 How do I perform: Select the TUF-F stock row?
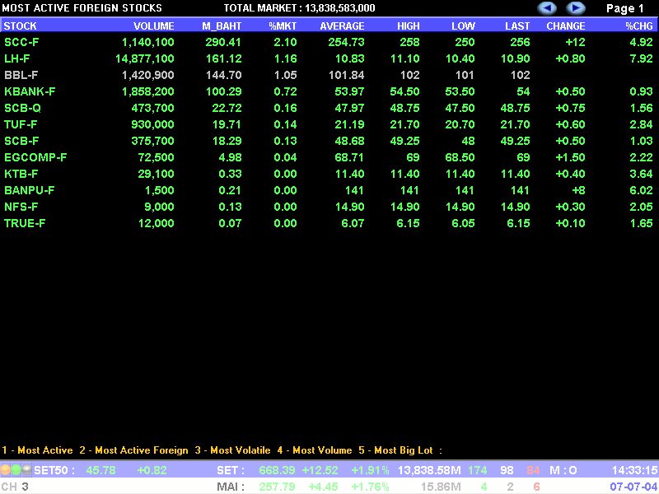pyautogui.click(x=329, y=124)
